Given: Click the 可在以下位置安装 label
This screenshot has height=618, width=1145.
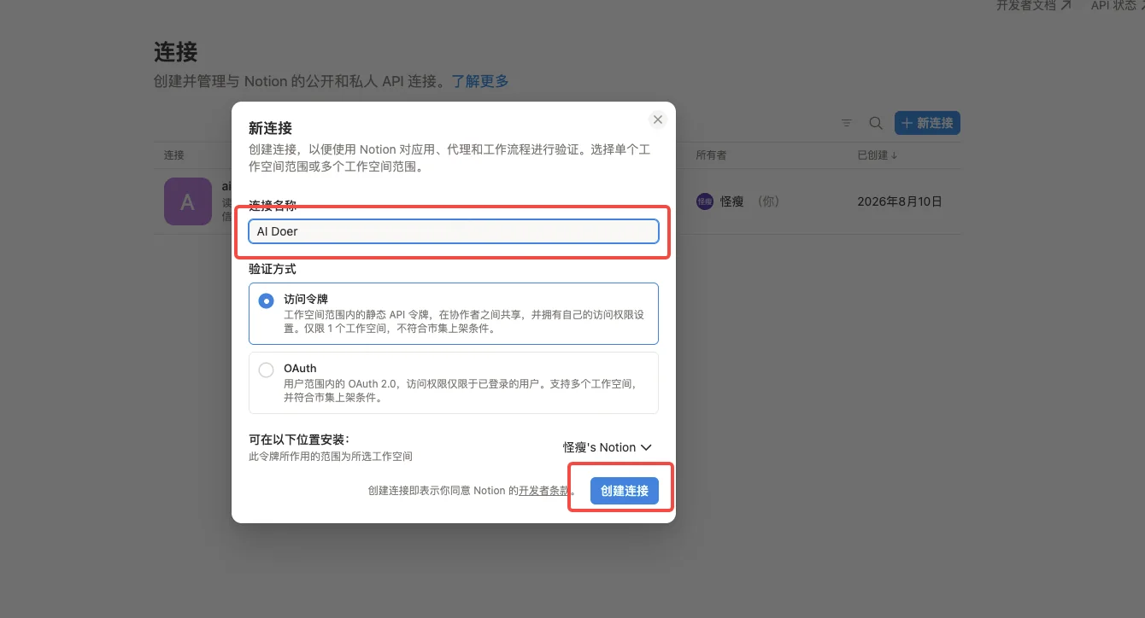Looking at the screenshot, I should point(299,440).
